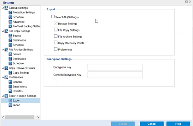The image size is (193, 126).
Task: Select Updates in the settings tree
Action: (x=18, y=91)
